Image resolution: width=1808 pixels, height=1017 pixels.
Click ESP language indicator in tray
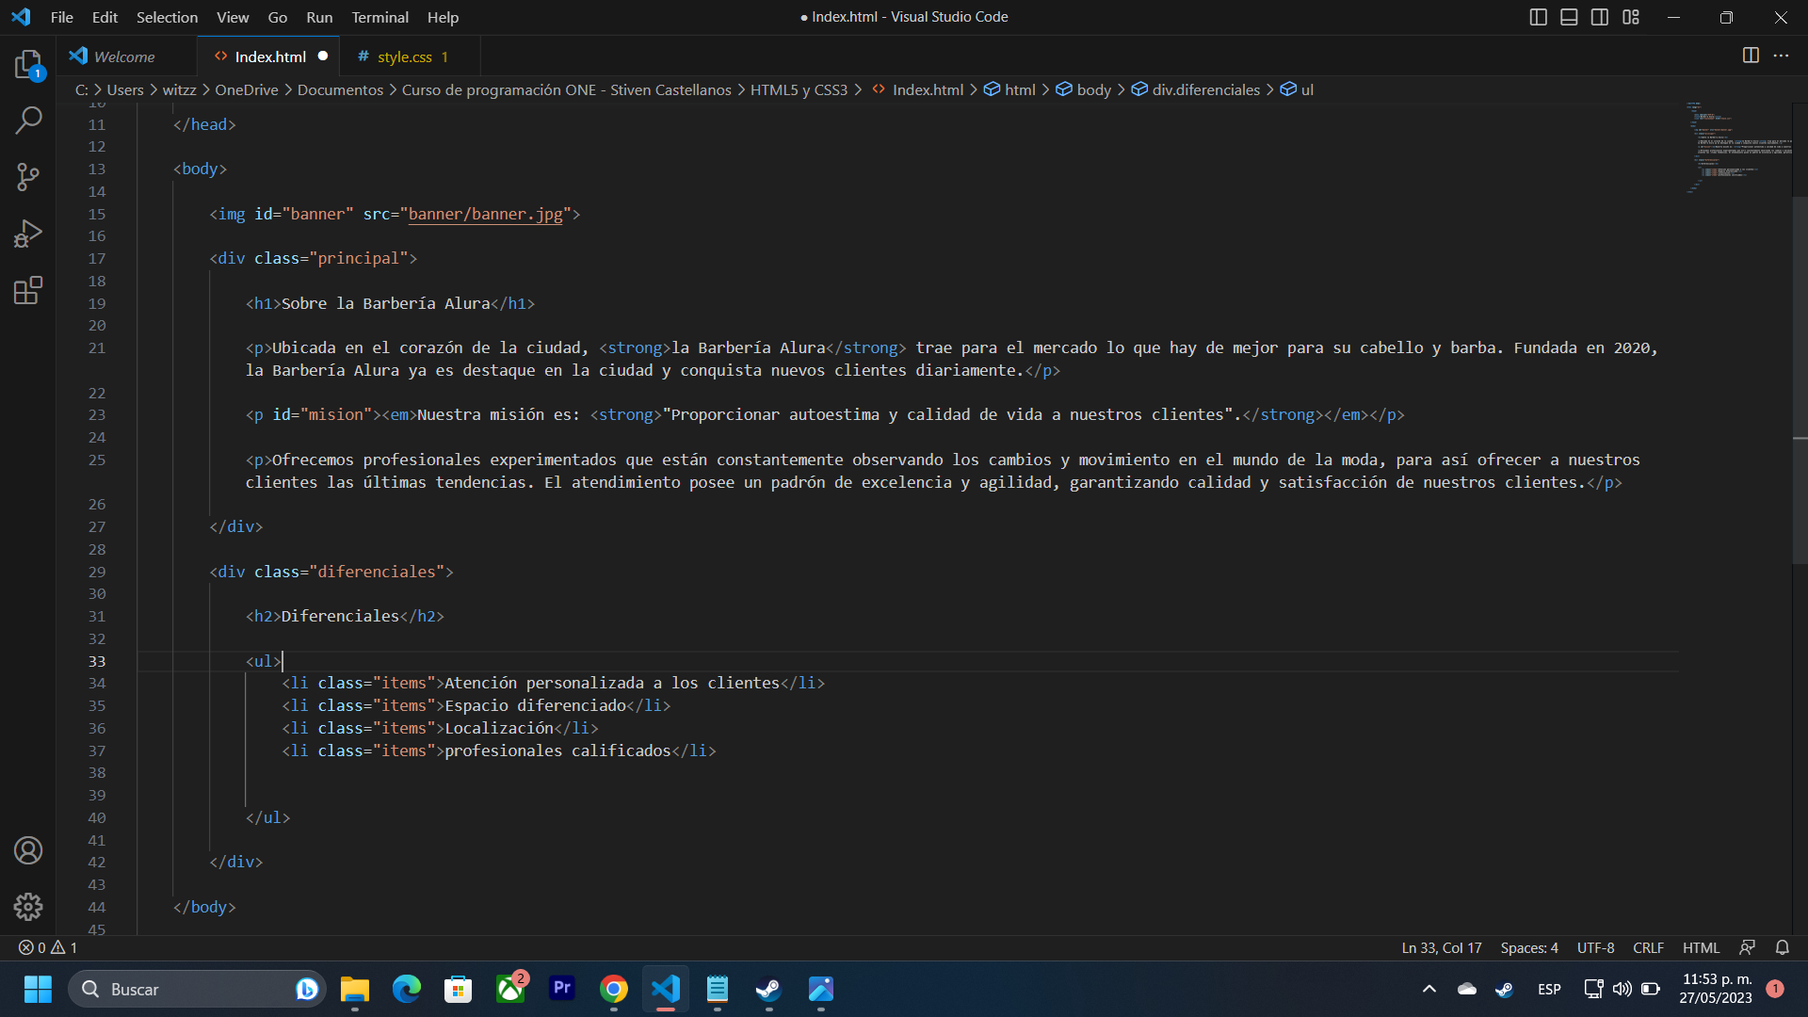click(1549, 989)
